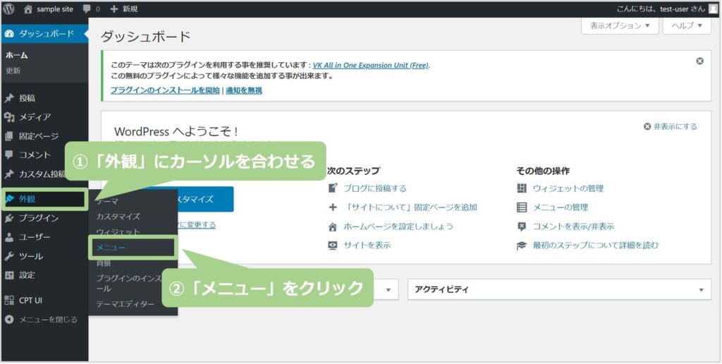Click the screen icon beside サイトを表示

(333, 245)
